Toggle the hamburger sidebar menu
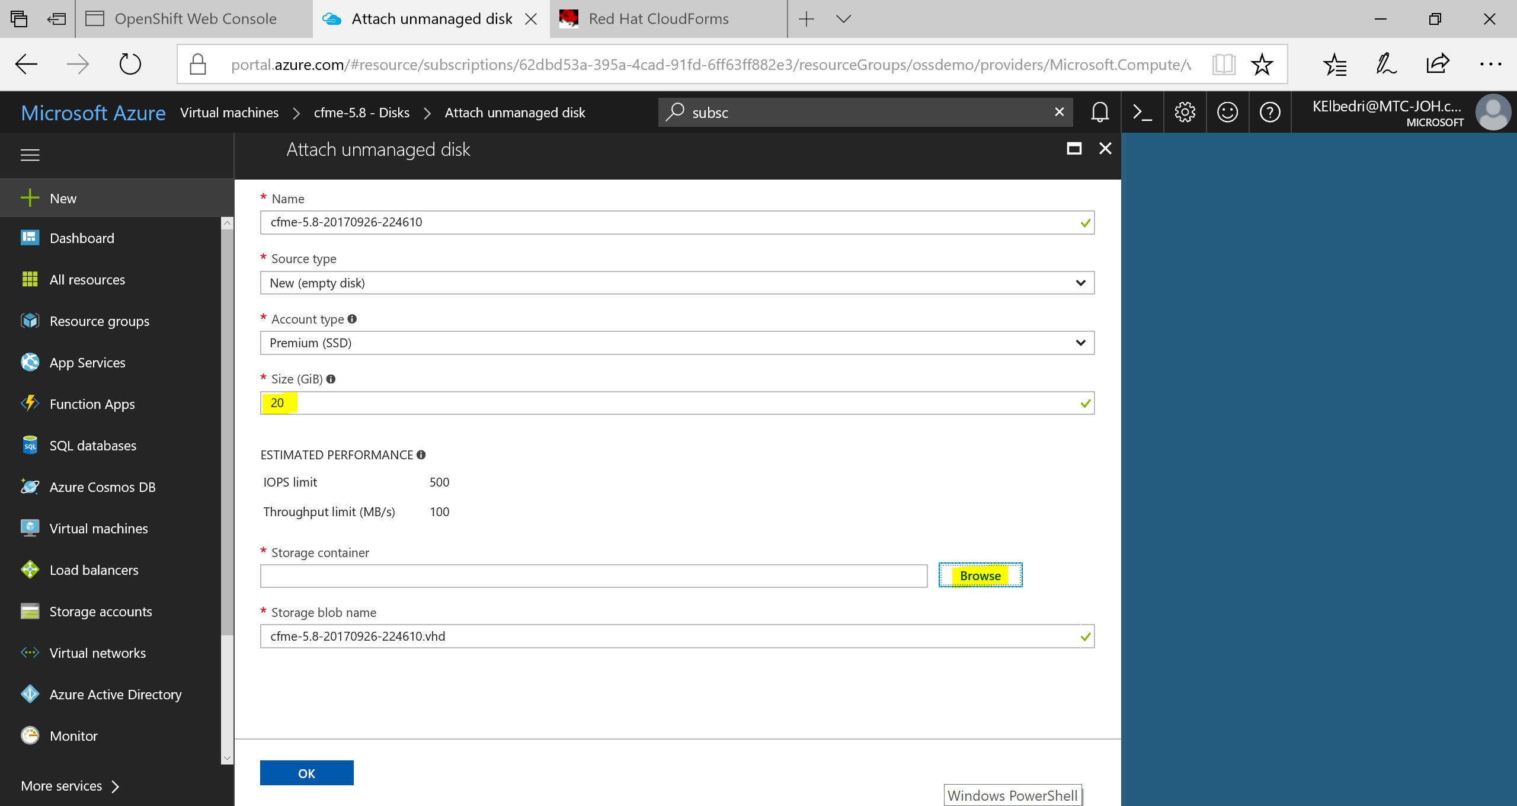1517x806 pixels. pos(30,155)
